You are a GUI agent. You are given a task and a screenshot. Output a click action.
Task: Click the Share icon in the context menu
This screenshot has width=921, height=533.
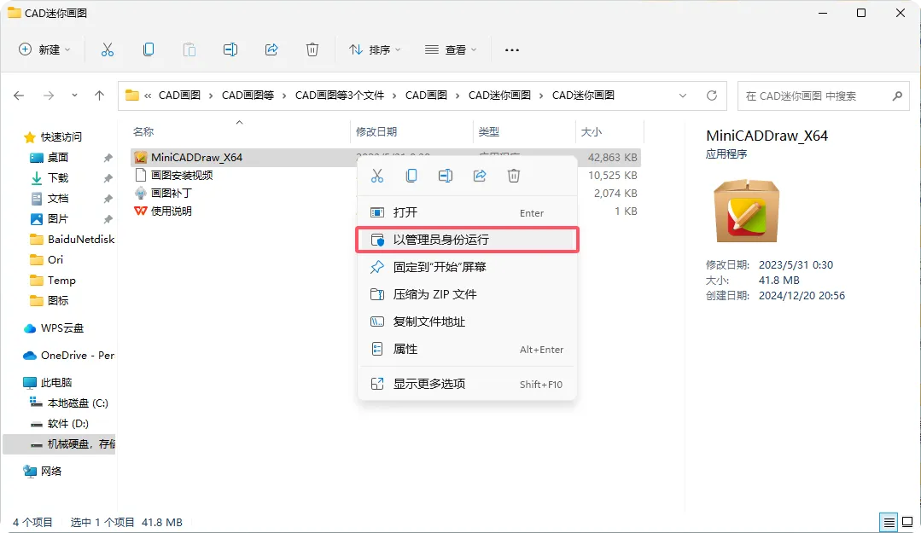tap(480, 176)
